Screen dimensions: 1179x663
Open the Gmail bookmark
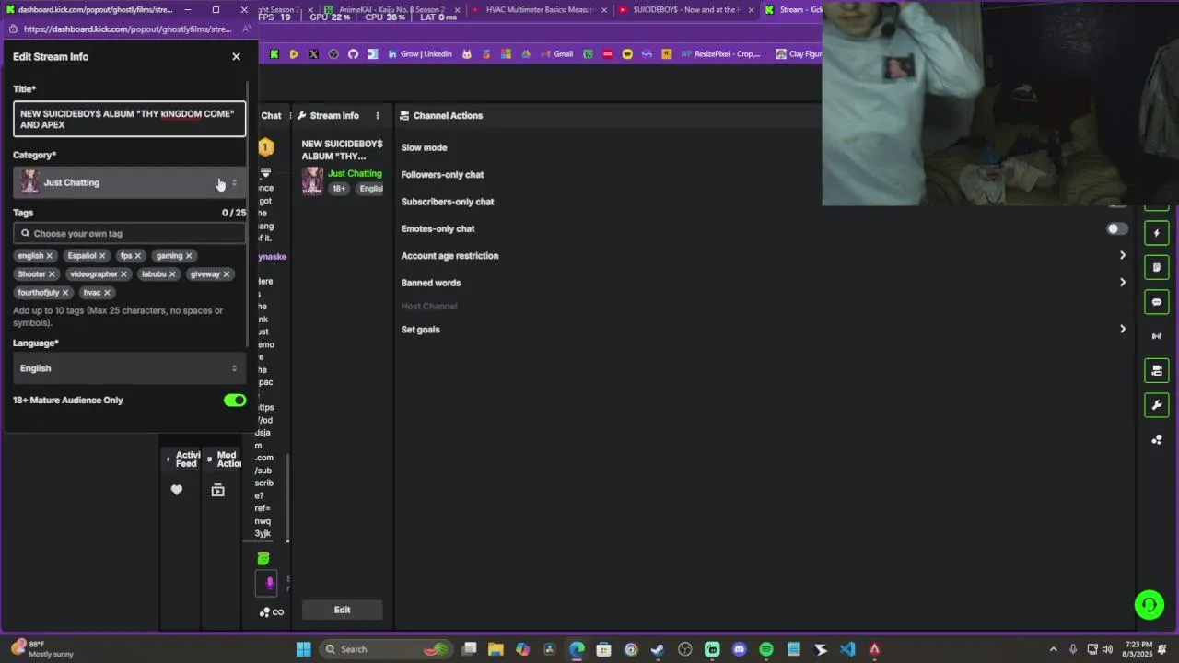pos(556,54)
